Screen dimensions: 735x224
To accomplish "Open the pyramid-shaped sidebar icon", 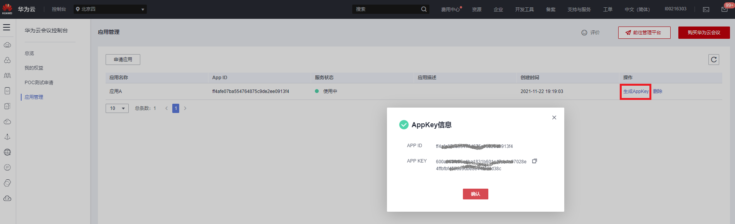I will pos(7,137).
